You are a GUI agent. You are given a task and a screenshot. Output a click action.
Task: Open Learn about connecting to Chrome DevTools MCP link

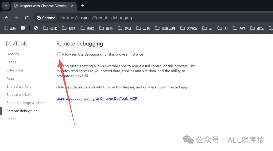[x=97, y=98]
